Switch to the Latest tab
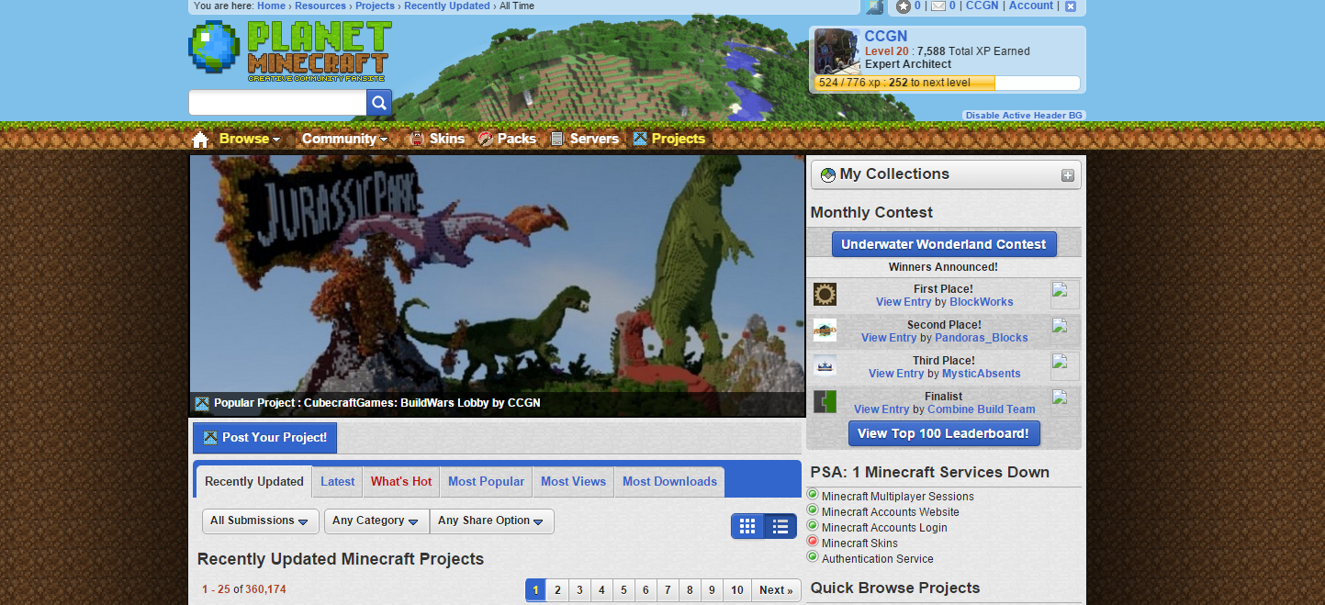This screenshot has height=605, width=1325. pyautogui.click(x=337, y=482)
